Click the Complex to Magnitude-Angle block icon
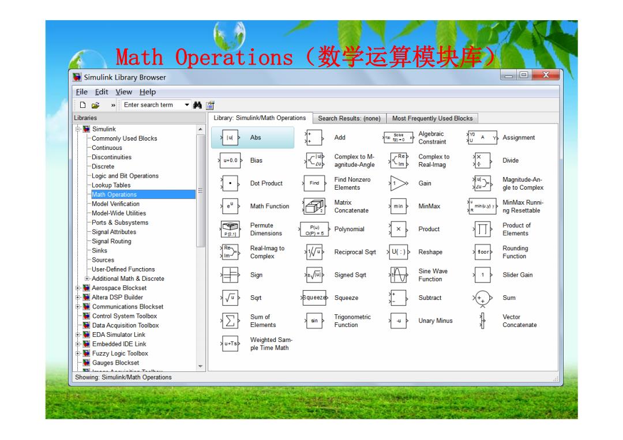 point(314,160)
